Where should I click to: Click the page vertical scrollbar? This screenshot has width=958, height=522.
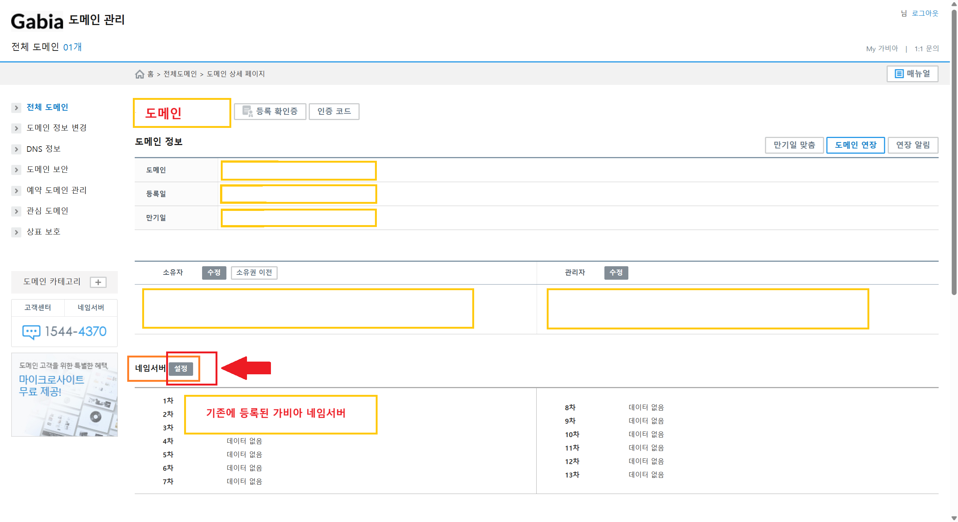pos(954,150)
